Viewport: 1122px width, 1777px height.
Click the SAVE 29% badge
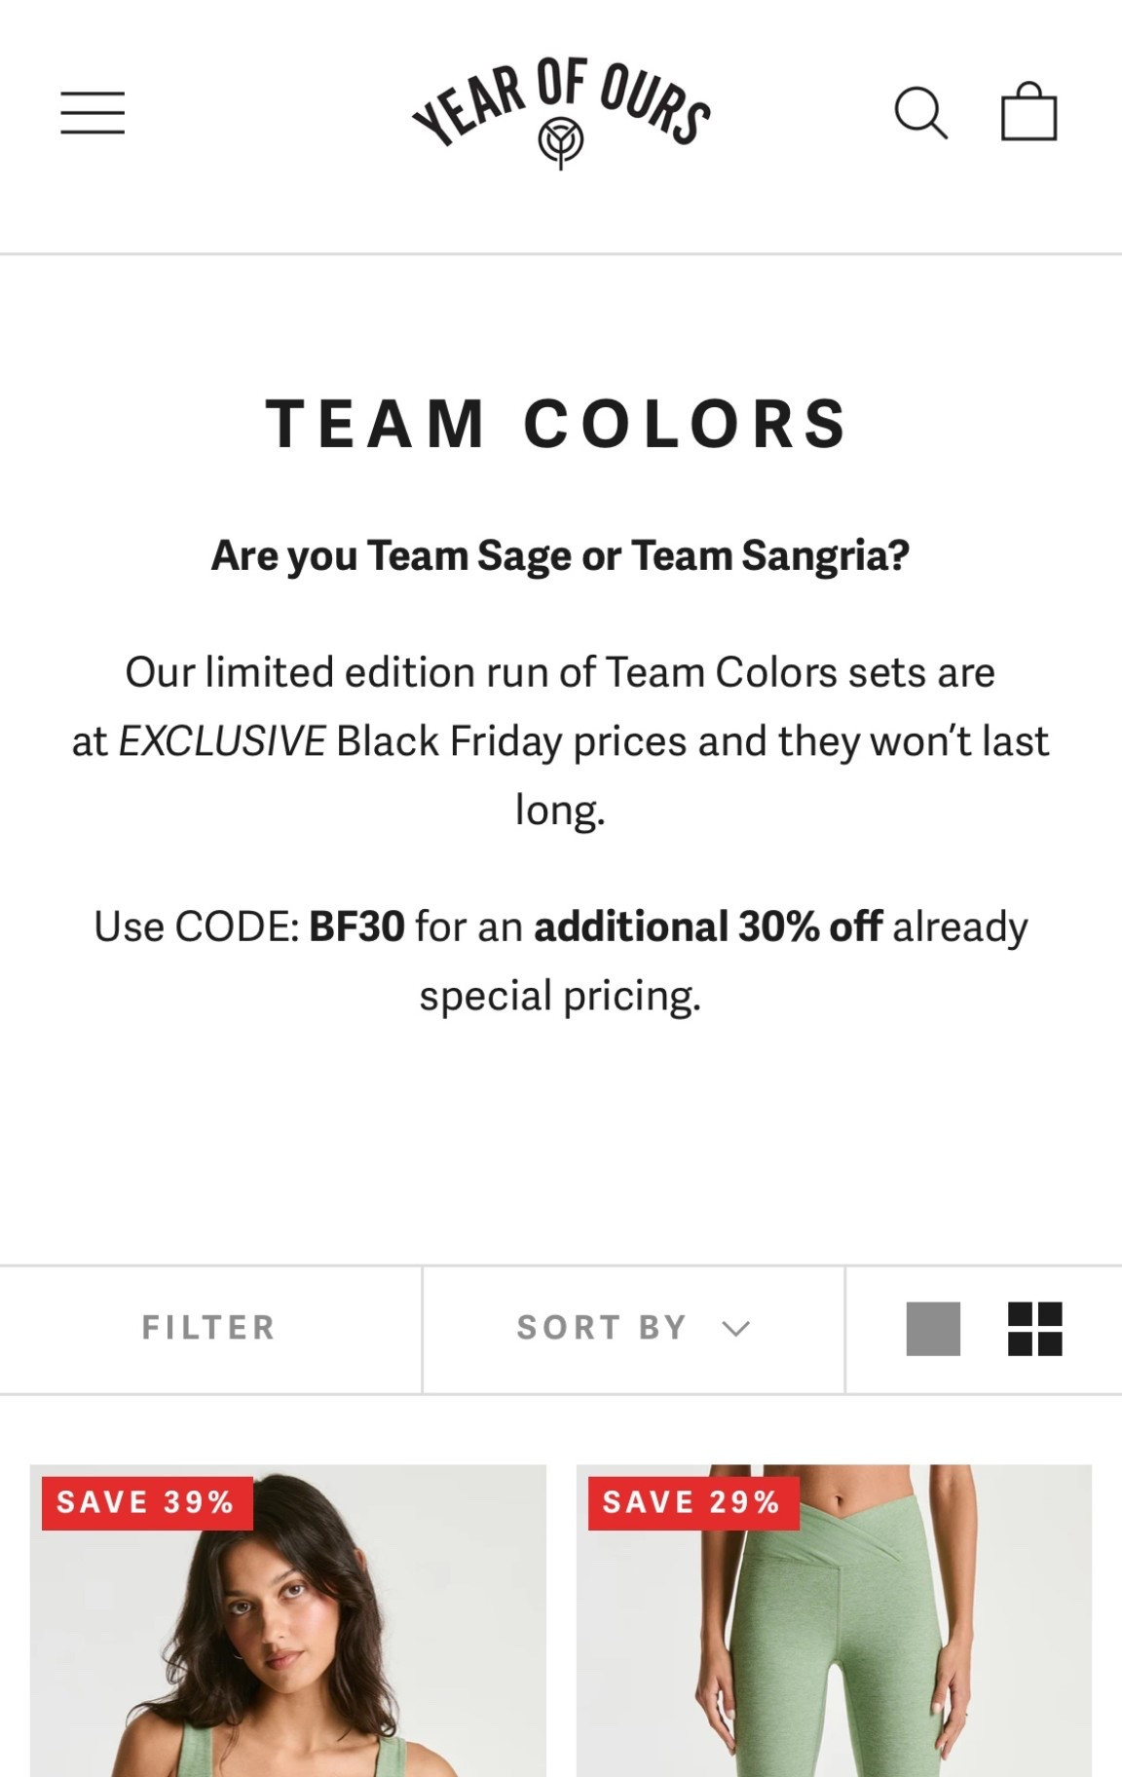[x=692, y=1502]
